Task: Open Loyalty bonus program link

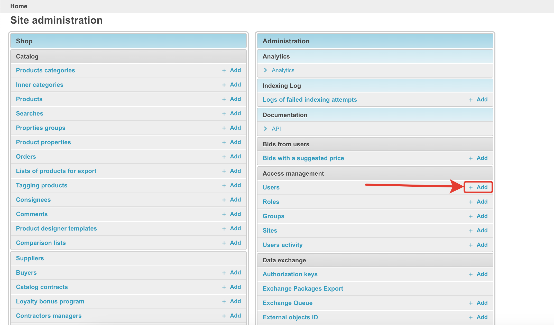Action: click(50, 301)
